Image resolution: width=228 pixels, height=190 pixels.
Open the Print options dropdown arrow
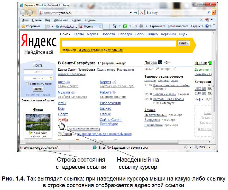click(x=146, y=26)
